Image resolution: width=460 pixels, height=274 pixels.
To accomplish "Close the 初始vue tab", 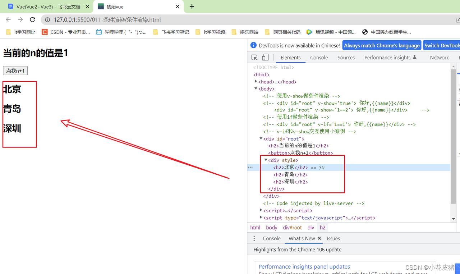I will pyautogui.click(x=178, y=6).
